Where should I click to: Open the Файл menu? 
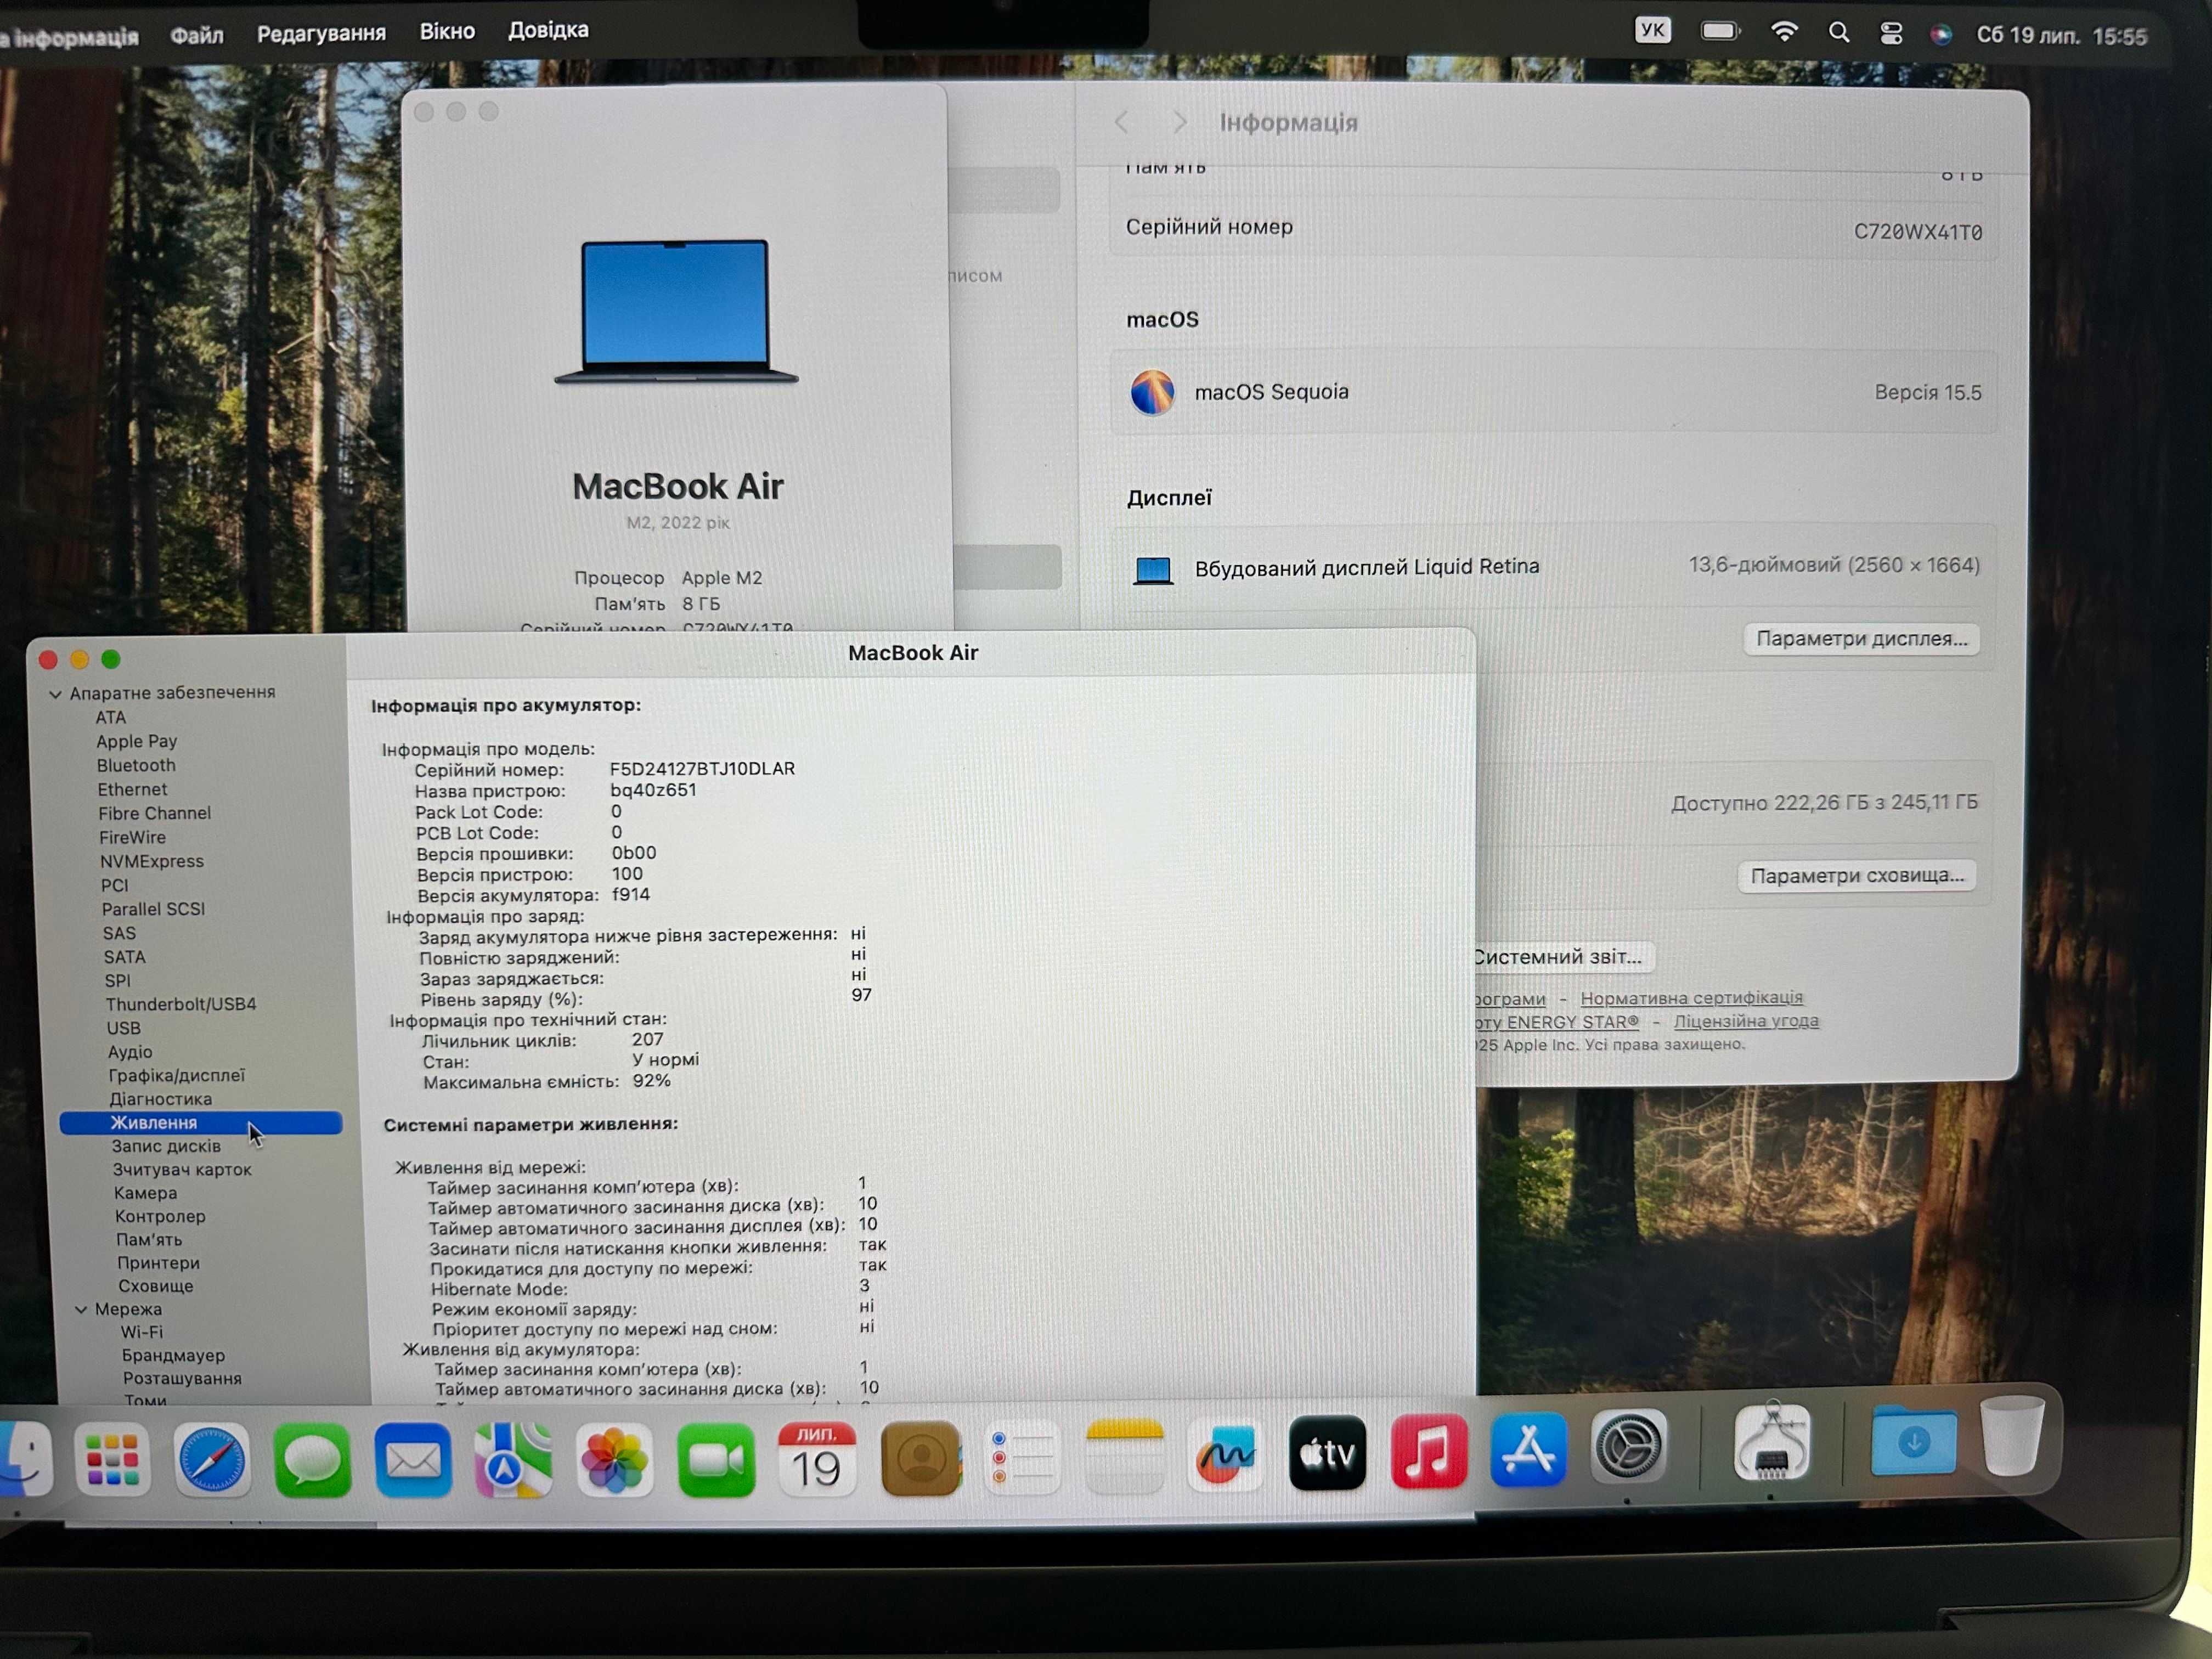[197, 35]
